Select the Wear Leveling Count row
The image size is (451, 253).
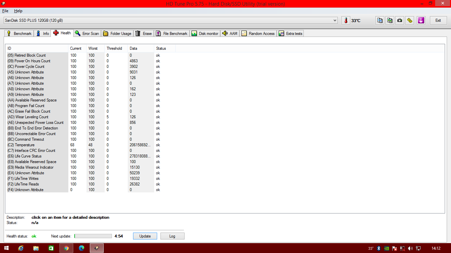tap(91, 117)
